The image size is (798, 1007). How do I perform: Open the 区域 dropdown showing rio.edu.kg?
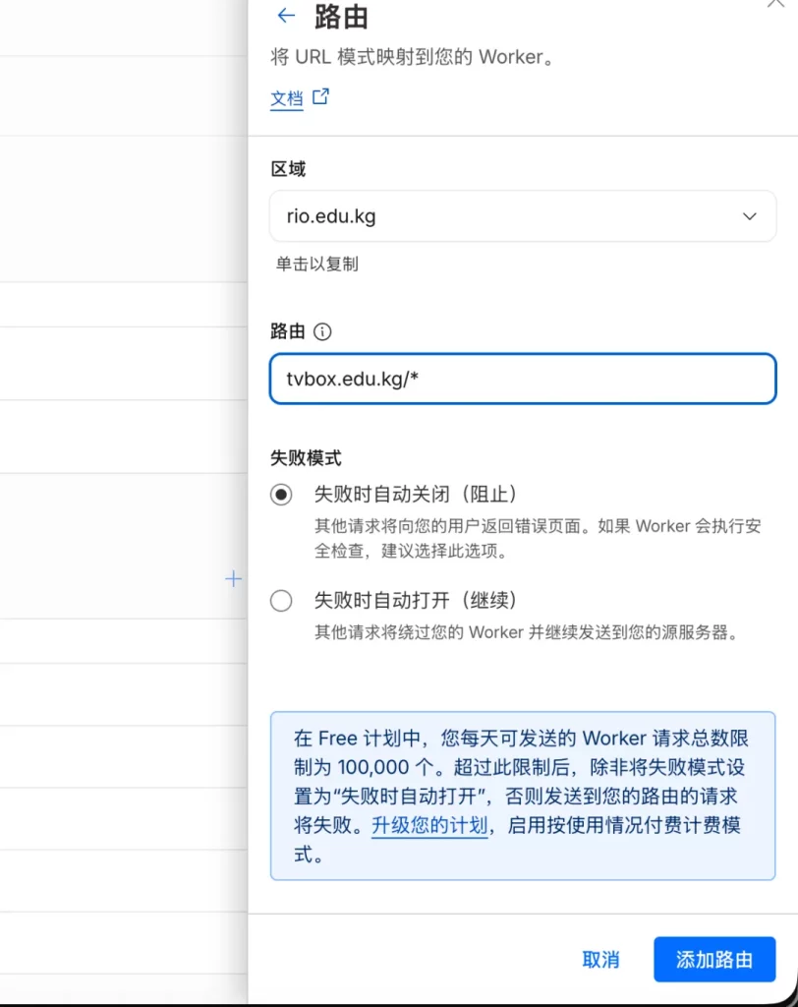[x=523, y=216]
